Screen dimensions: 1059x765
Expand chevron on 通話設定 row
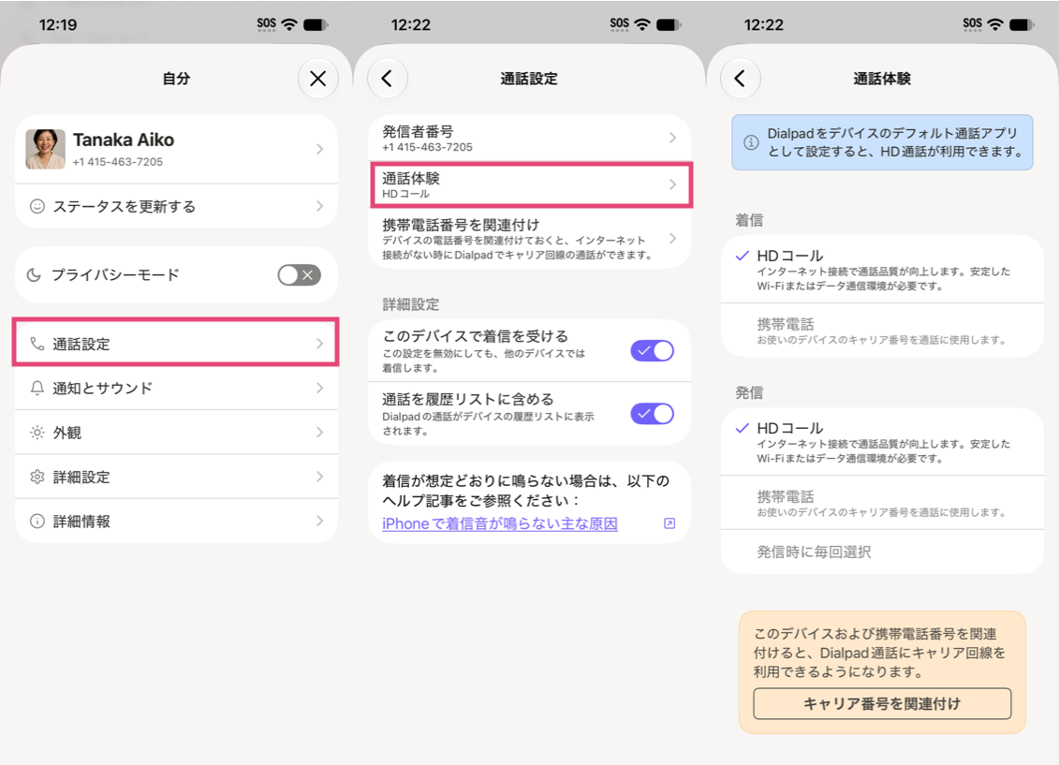pyautogui.click(x=319, y=344)
